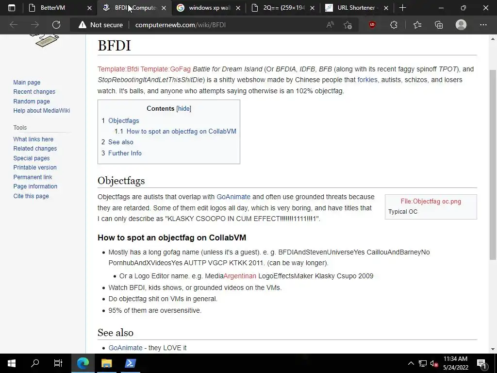This screenshot has height=373, width=497.
Task: Close the BFDI Computernewb tab
Action: pos(164,8)
